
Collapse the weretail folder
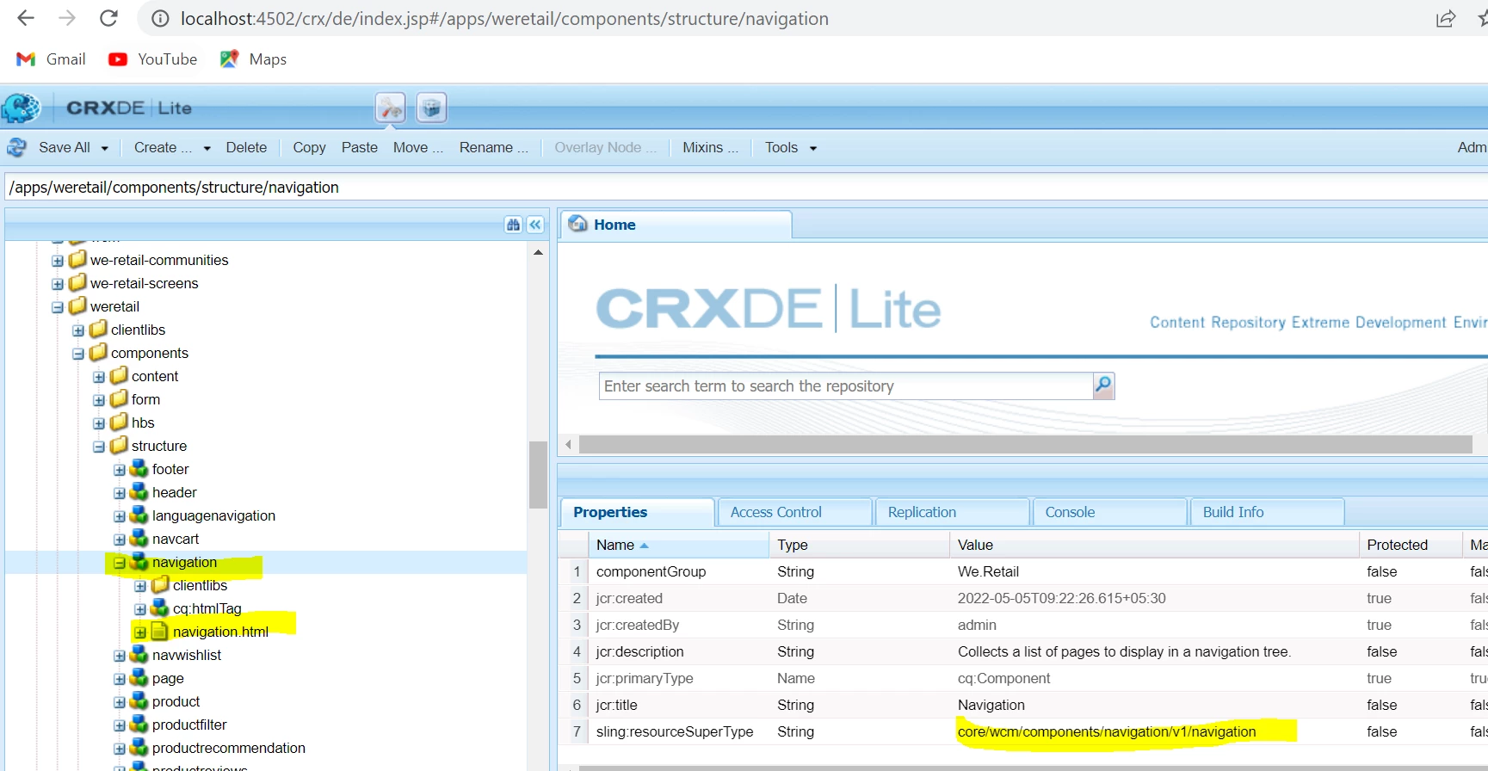pyautogui.click(x=58, y=307)
